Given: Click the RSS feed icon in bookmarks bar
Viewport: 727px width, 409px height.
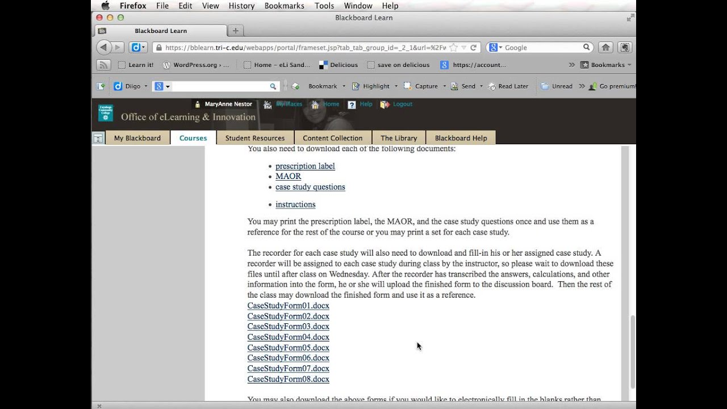Looking at the screenshot, I should [103, 65].
